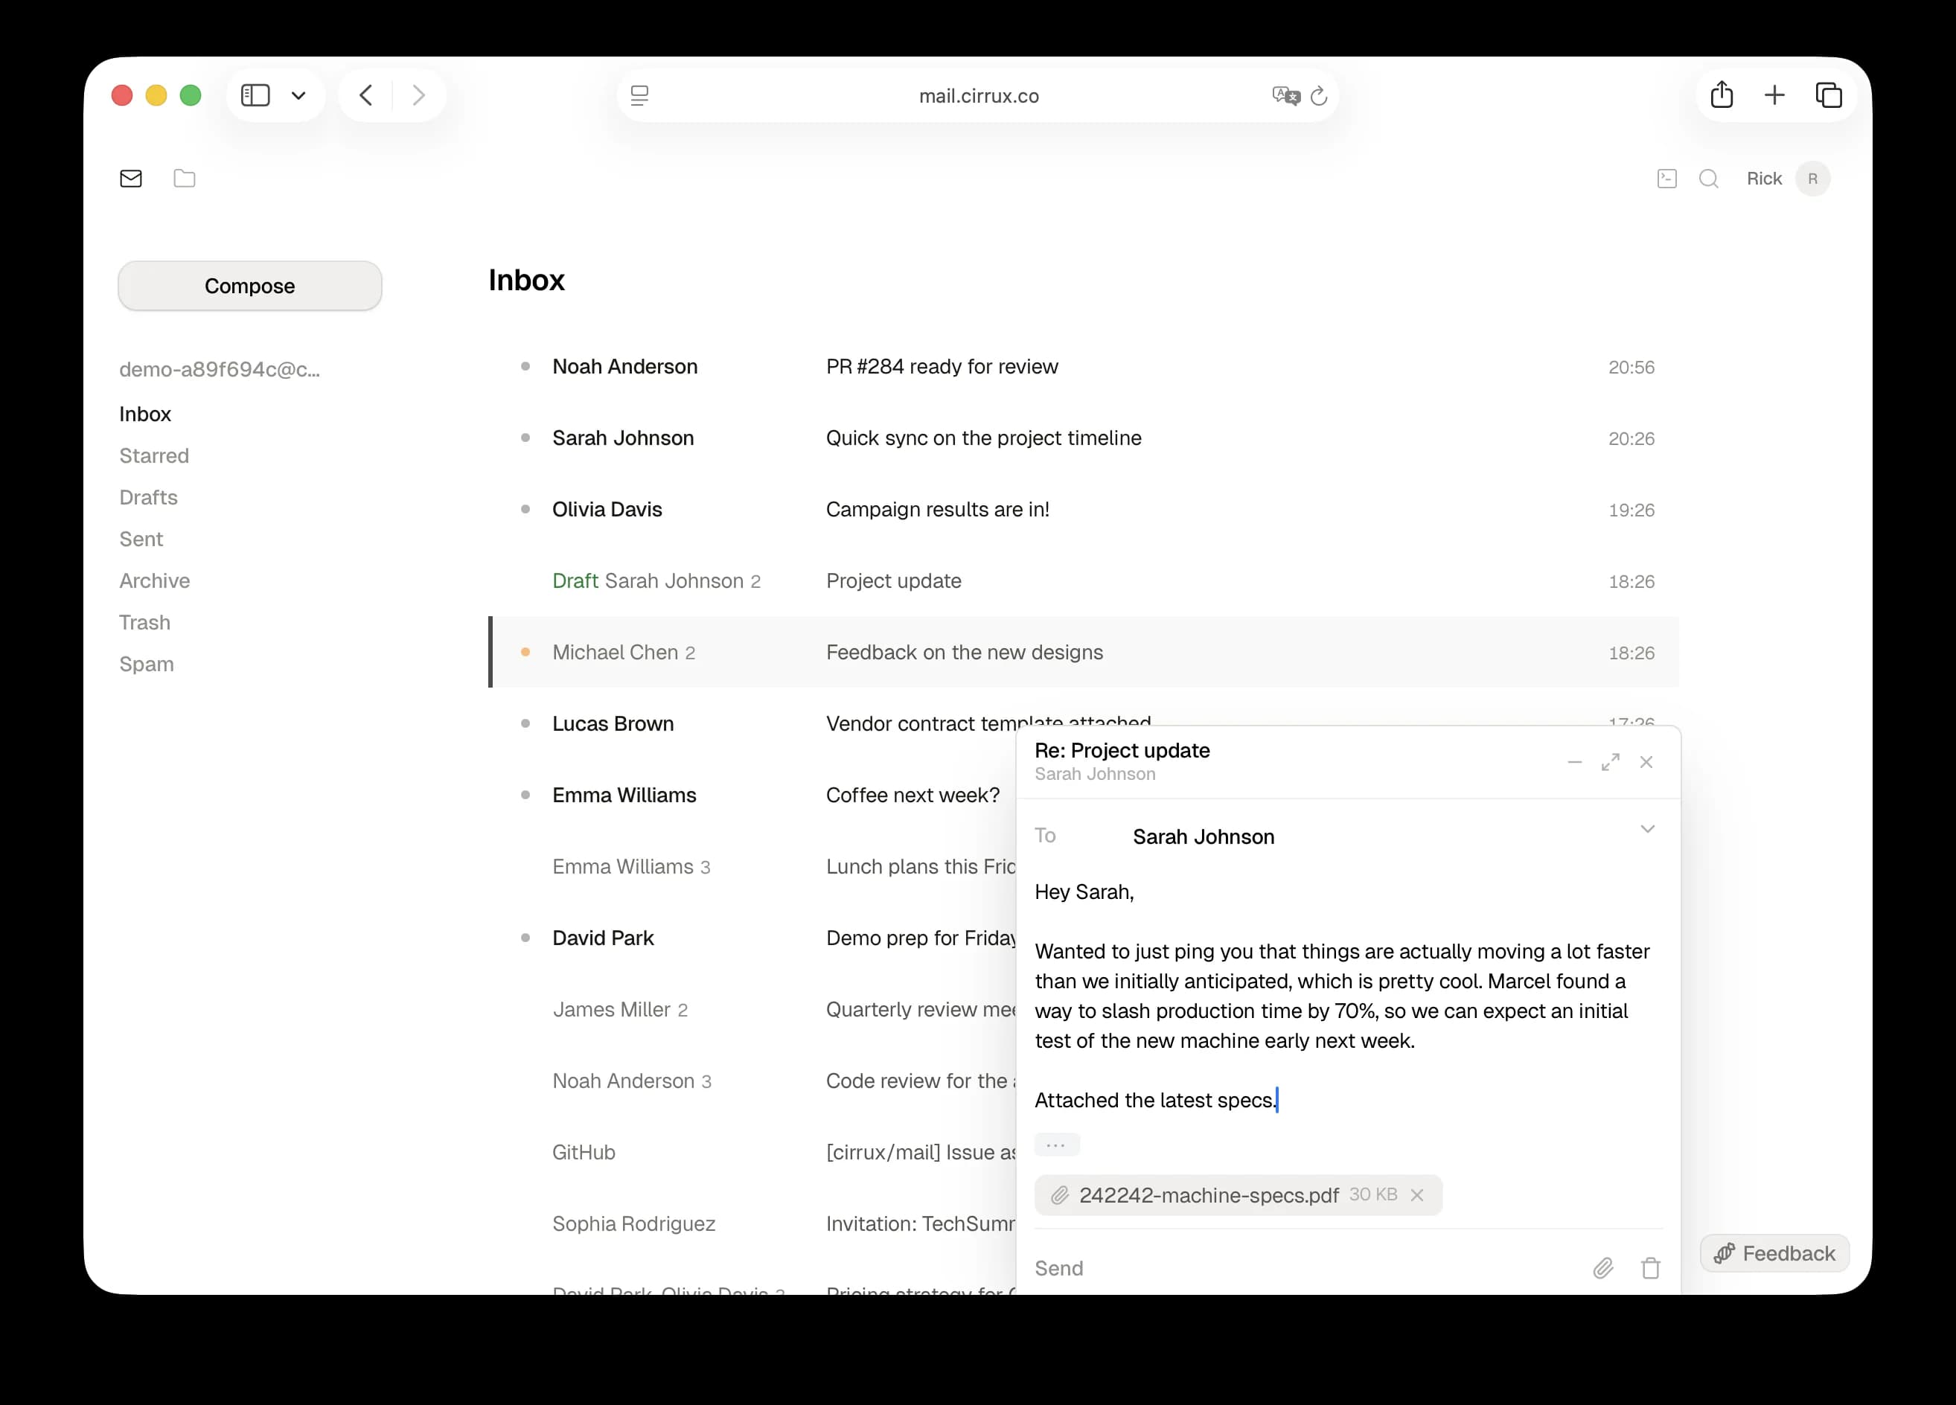Open "Feedback on the new designs" email
The width and height of the screenshot is (1956, 1405).
coord(1083,652)
